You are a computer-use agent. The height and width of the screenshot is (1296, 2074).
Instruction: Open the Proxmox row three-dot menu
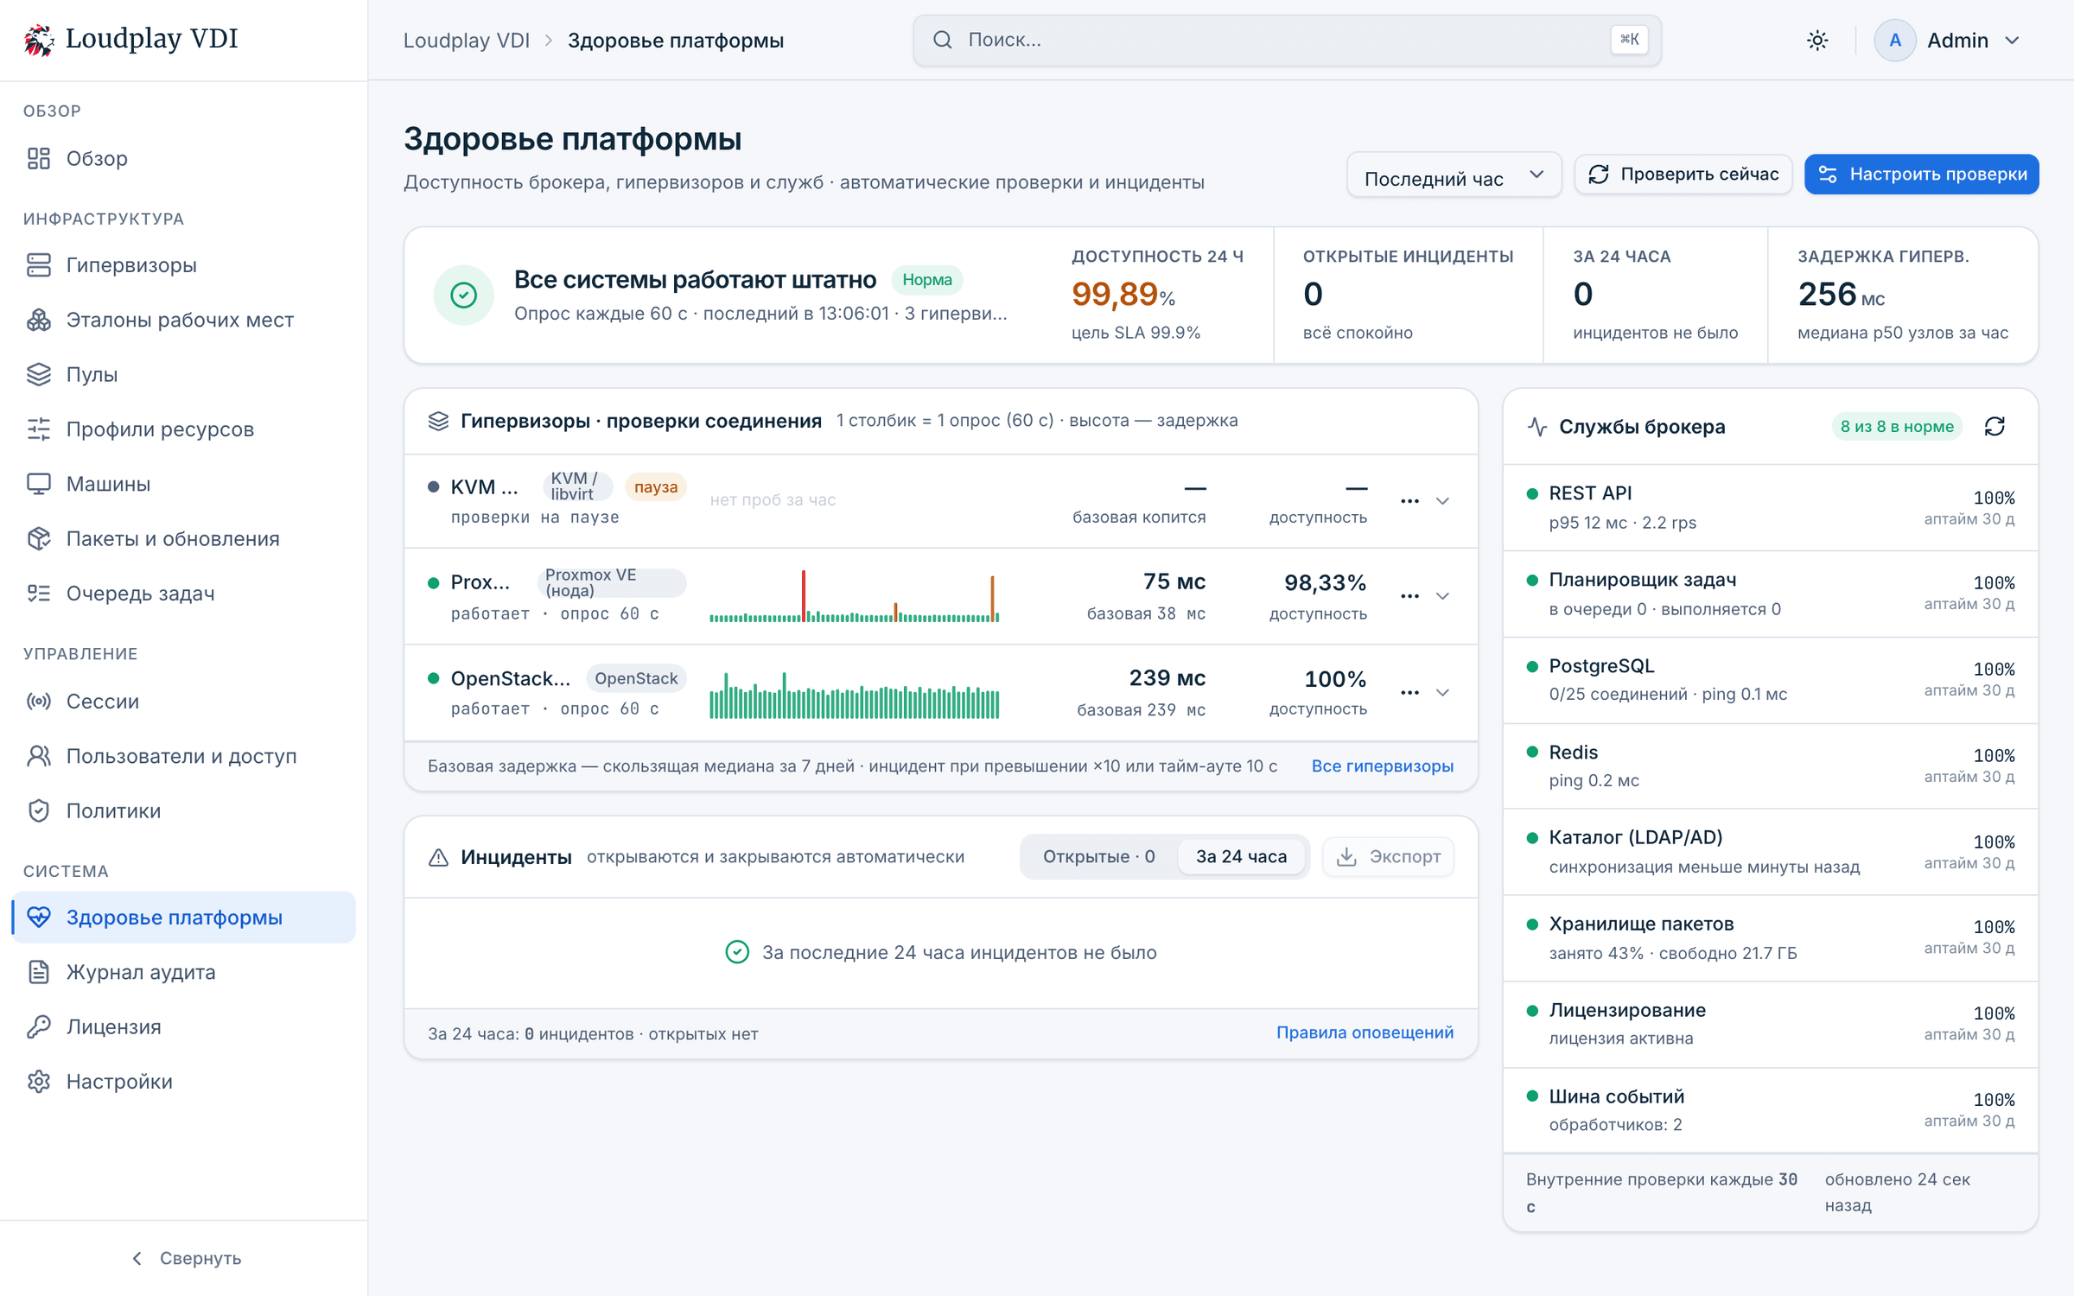click(x=1409, y=596)
